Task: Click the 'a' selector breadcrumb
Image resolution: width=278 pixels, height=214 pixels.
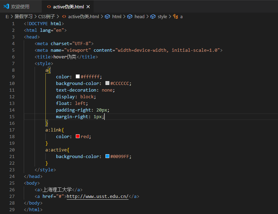Action: click(x=181, y=17)
